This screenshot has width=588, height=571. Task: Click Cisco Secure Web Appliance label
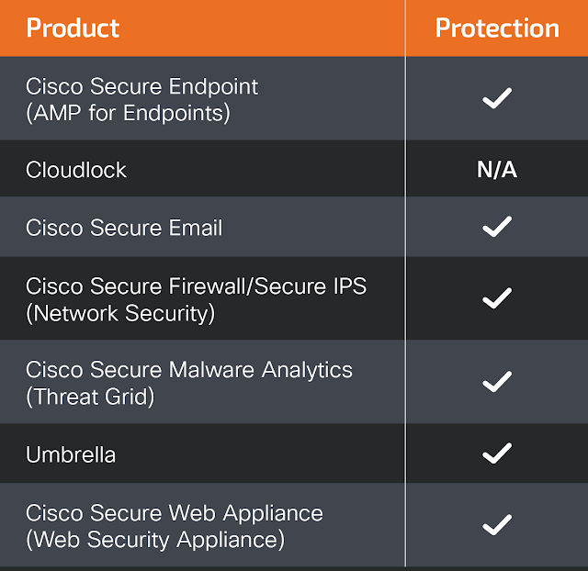coord(175,513)
